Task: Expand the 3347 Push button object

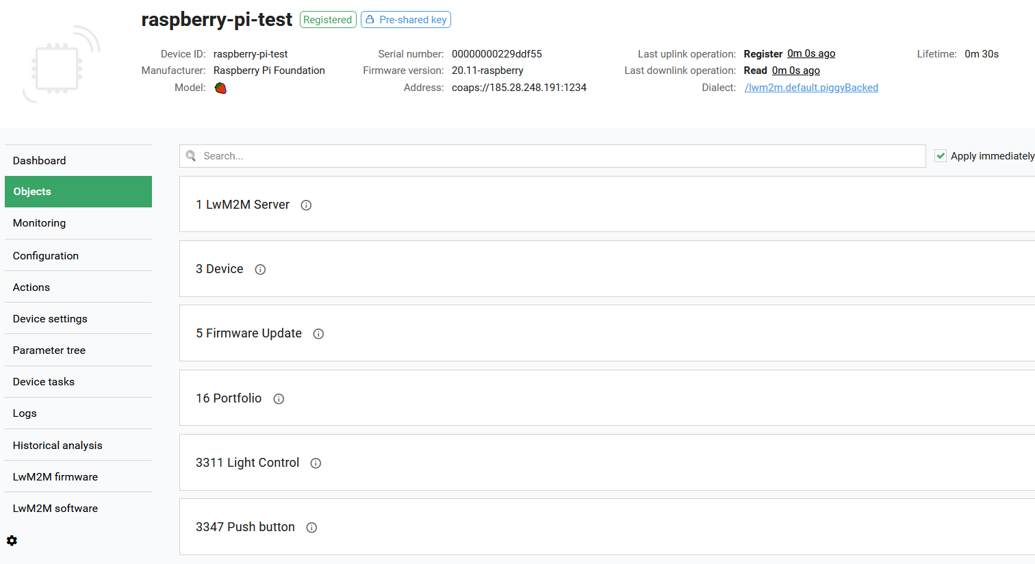Action: click(x=607, y=526)
